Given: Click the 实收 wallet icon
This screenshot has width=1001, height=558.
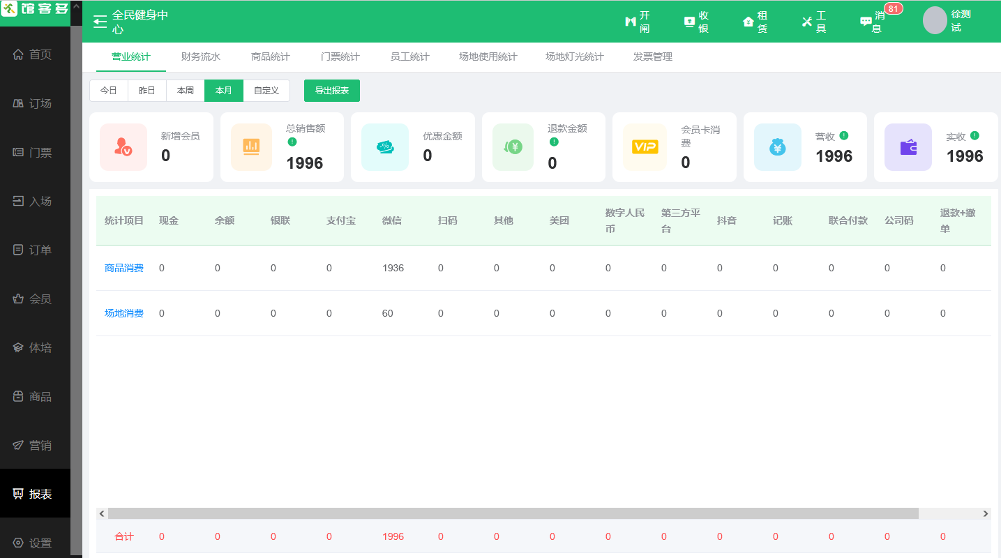Looking at the screenshot, I should [x=908, y=147].
